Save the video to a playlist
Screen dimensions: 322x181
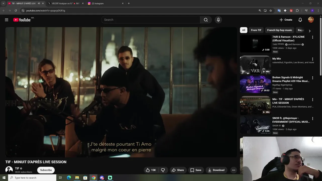pyautogui.click(x=196, y=170)
